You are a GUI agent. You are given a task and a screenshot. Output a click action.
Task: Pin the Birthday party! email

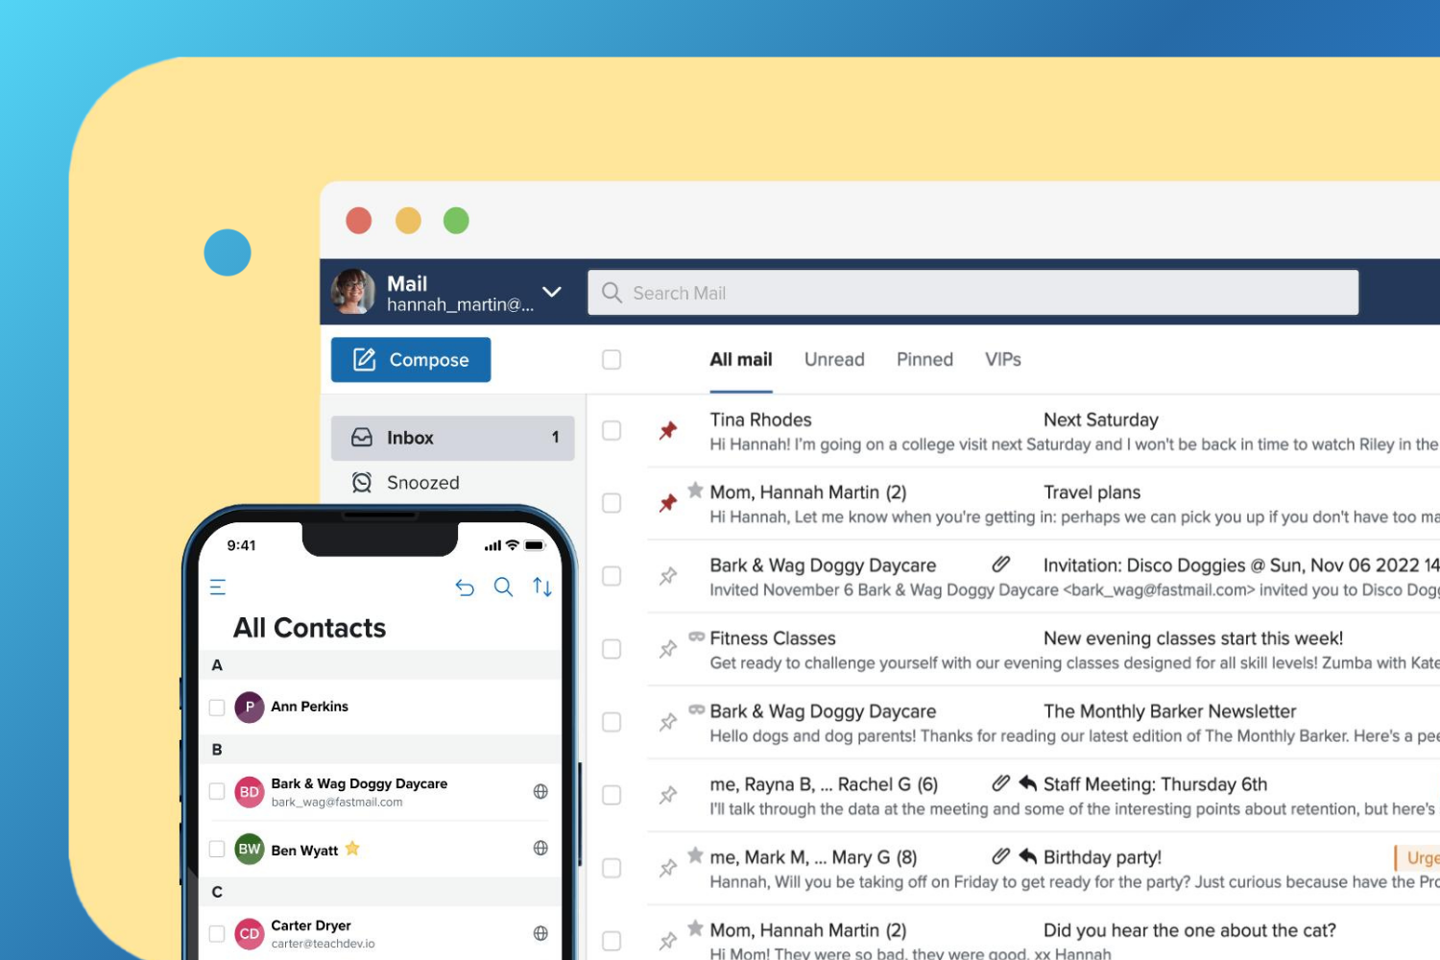coord(668,868)
